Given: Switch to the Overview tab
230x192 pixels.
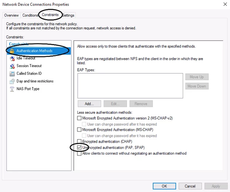Looking at the screenshot, I should [12, 15].
